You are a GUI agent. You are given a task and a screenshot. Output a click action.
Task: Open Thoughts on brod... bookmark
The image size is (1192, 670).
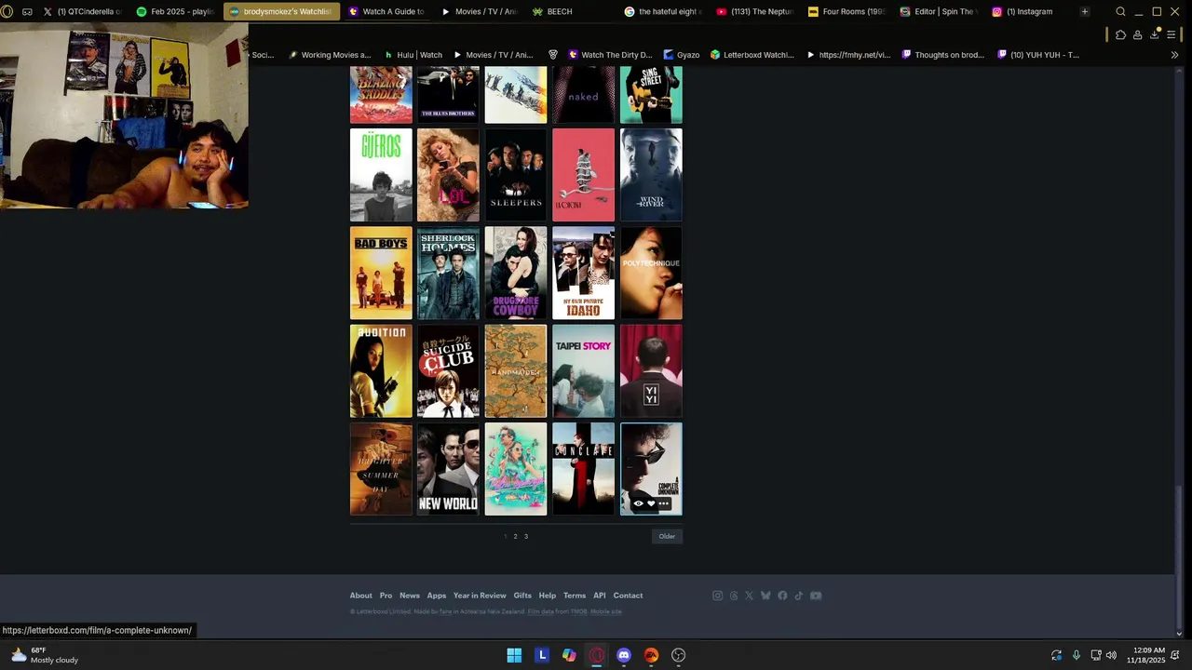[941, 55]
